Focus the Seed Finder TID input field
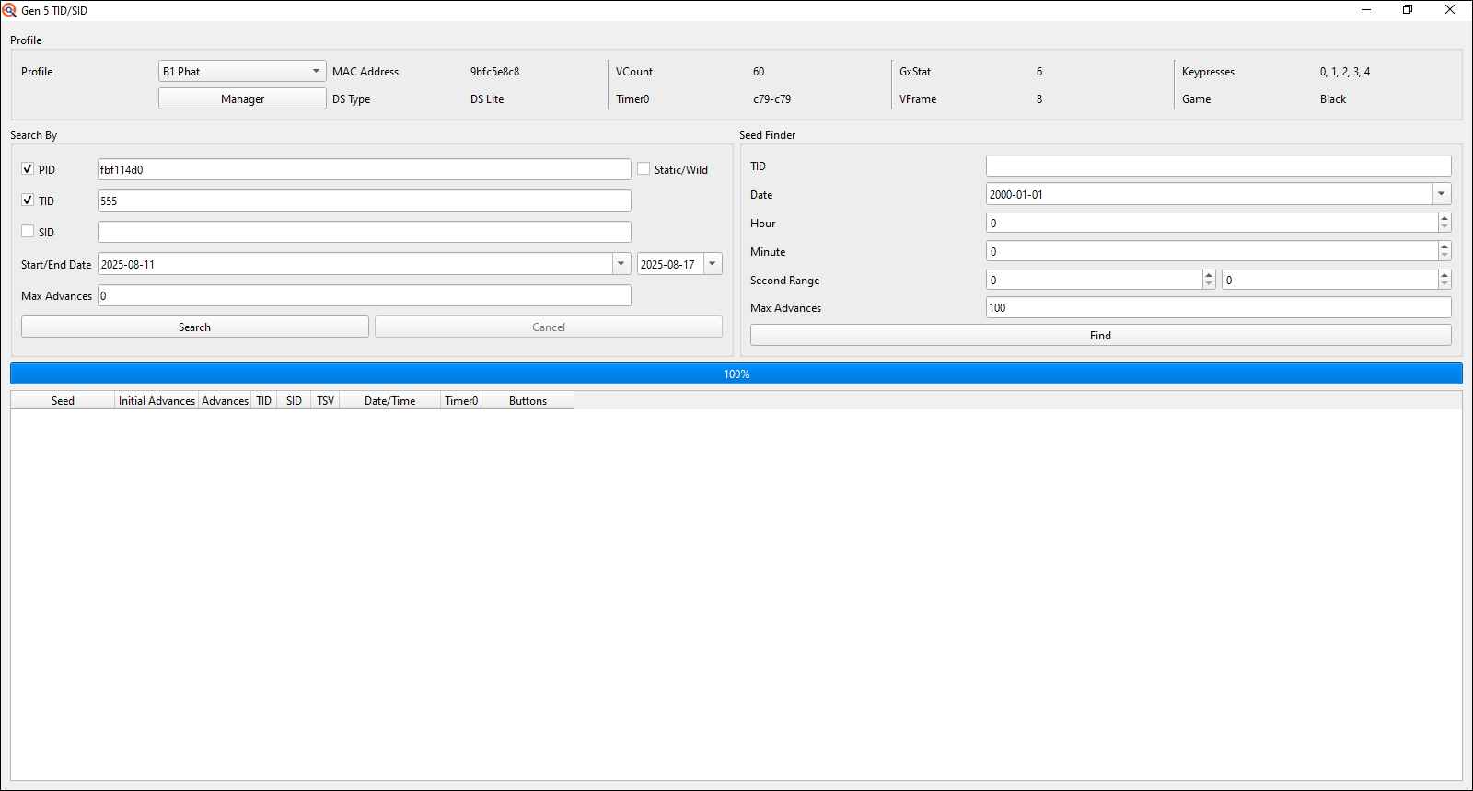Image resolution: width=1473 pixels, height=791 pixels. [1218, 166]
